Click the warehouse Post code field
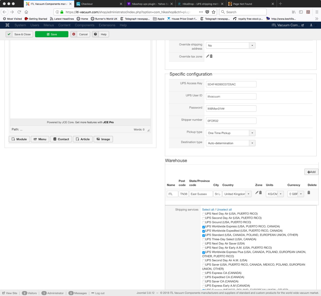This screenshot has height=296, width=321. pyautogui.click(x=183, y=194)
